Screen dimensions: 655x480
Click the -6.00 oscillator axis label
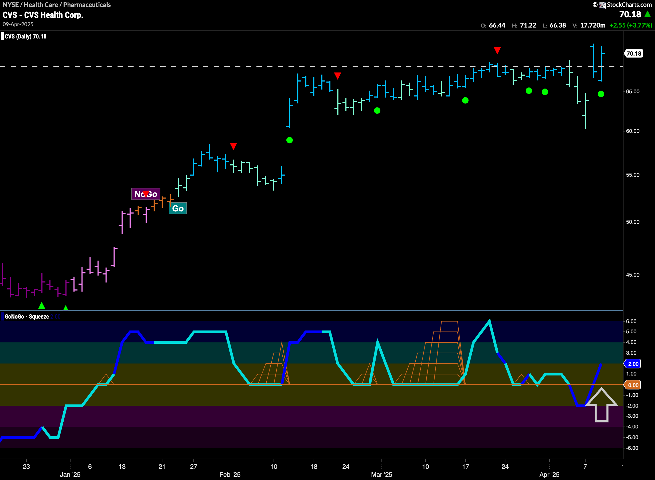pyautogui.click(x=631, y=448)
